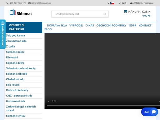Select category Sklo pod kamna
The height and width of the screenshot is (120, 160).
coord(15,36)
